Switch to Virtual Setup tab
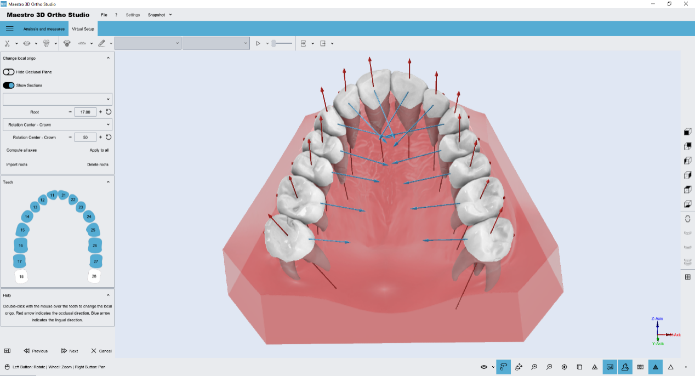The image size is (695, 376). point(83,29)
